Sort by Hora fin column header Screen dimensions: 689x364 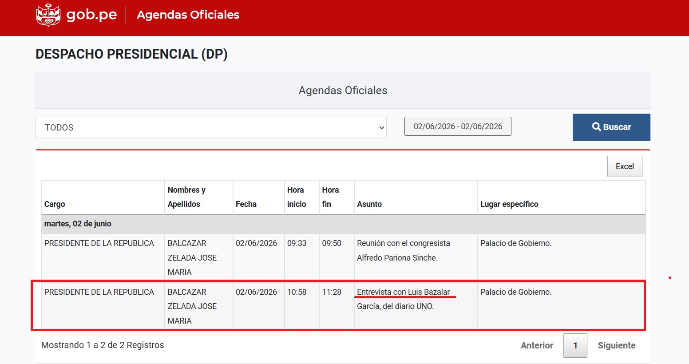[337, 198]
